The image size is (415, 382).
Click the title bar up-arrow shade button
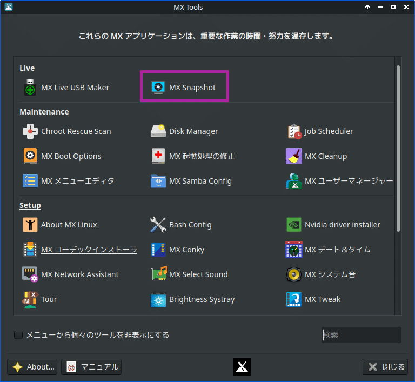coord(367,7)
